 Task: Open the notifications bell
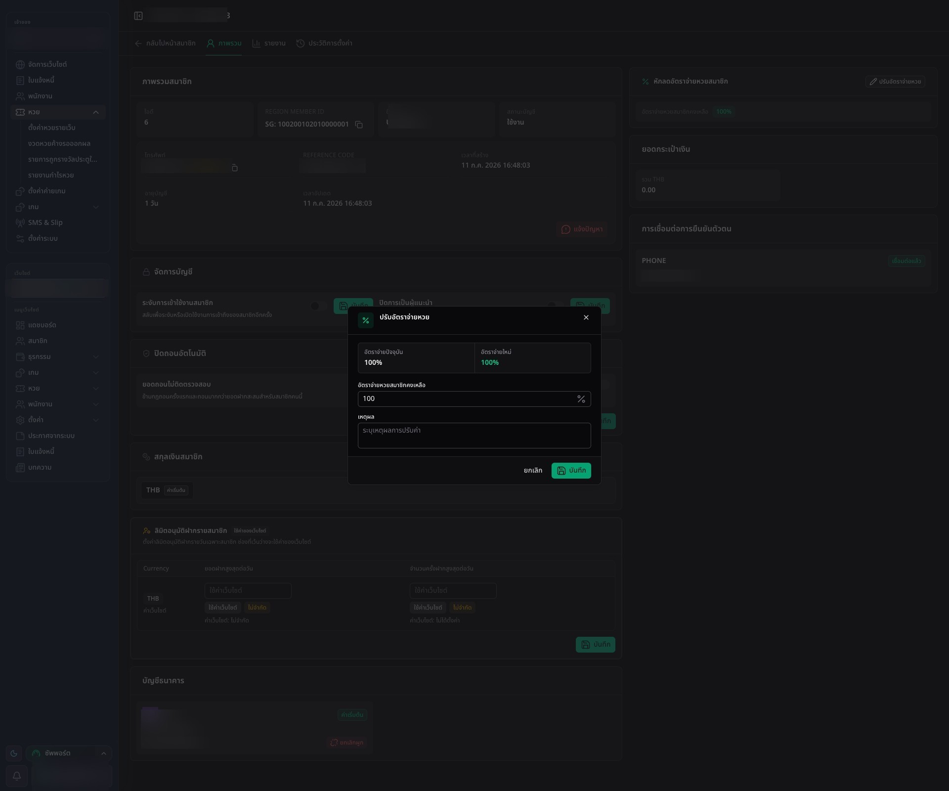pyautogui.click(x=17, y=776)
